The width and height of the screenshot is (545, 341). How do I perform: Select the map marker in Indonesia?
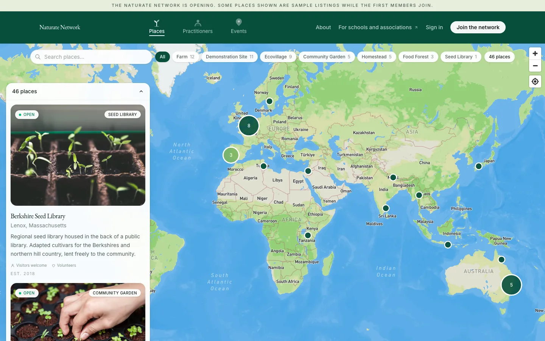448,245
